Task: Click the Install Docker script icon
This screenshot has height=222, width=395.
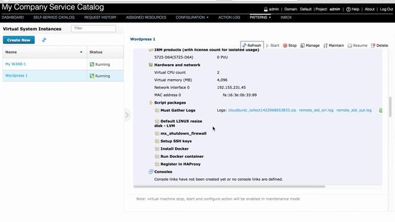Action: click(157, 149)
